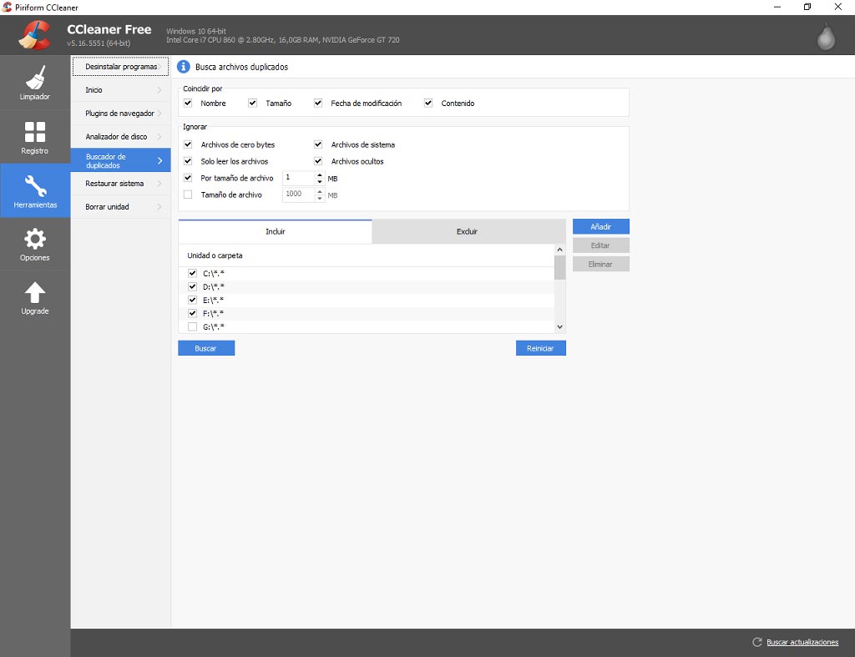Click the Buscar button
The width and height of the screenshot is (855, 657).
(206, 348)
